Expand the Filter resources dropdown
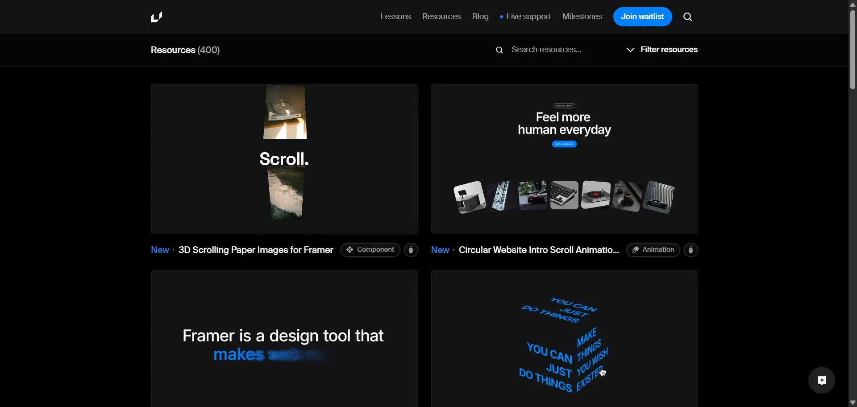The image size is (857, 407). click(662, 50)
